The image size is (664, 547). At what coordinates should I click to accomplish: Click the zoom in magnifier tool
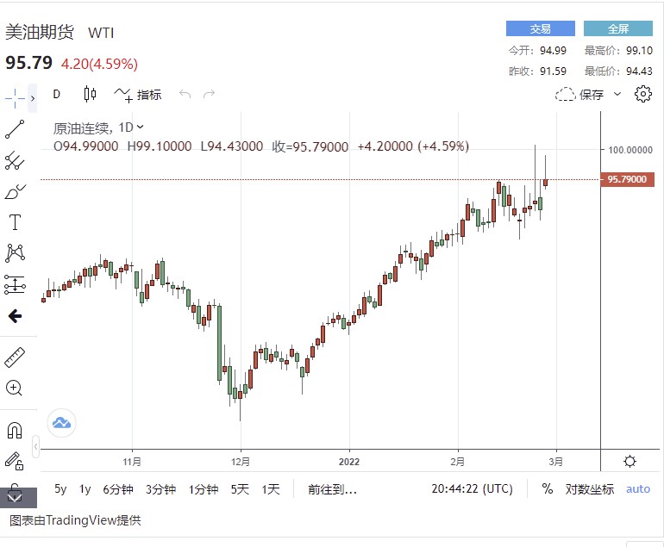(15, 388)
